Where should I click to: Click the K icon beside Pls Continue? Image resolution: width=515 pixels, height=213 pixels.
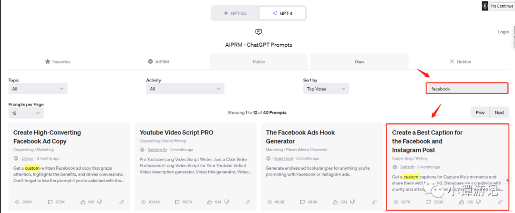tap(485, 6)
